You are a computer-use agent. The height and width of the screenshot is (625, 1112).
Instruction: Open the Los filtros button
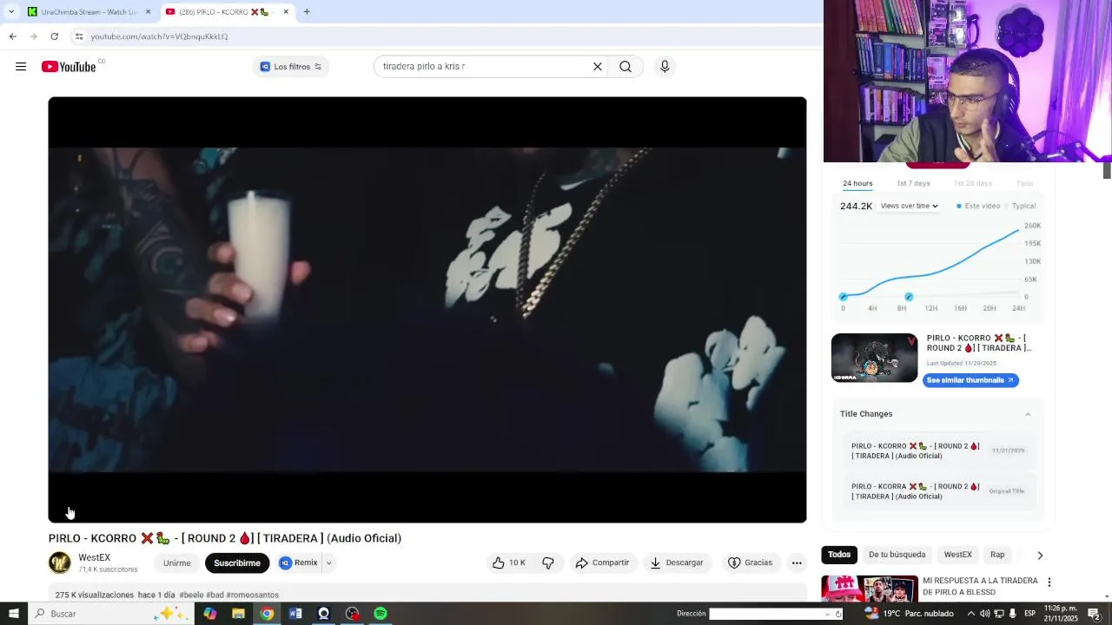coord(291,67)
